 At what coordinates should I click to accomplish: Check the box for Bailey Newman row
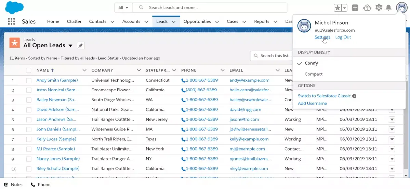pos(29,100)
